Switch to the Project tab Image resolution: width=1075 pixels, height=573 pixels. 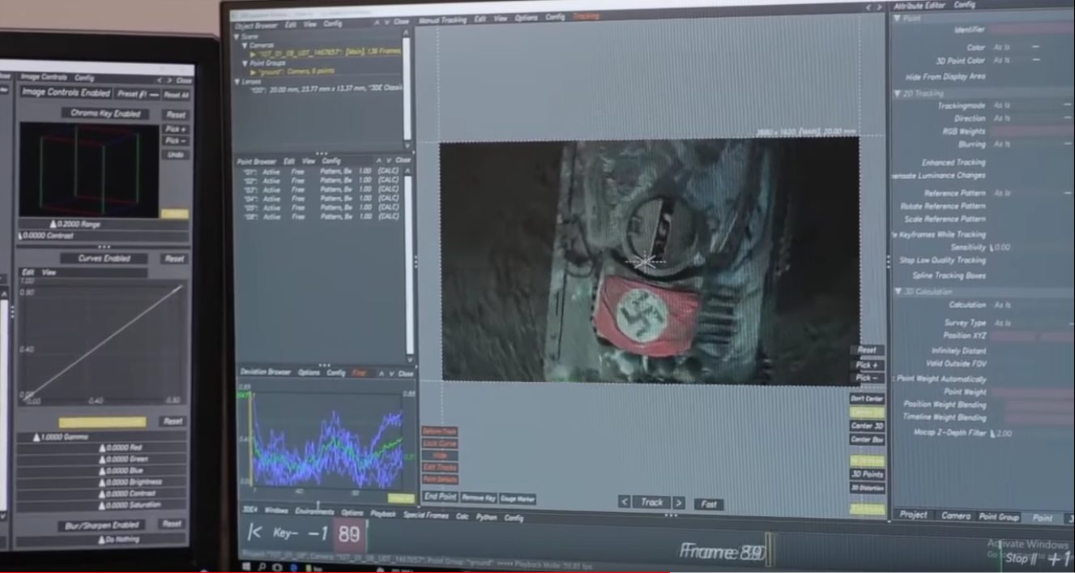point(914,515)
